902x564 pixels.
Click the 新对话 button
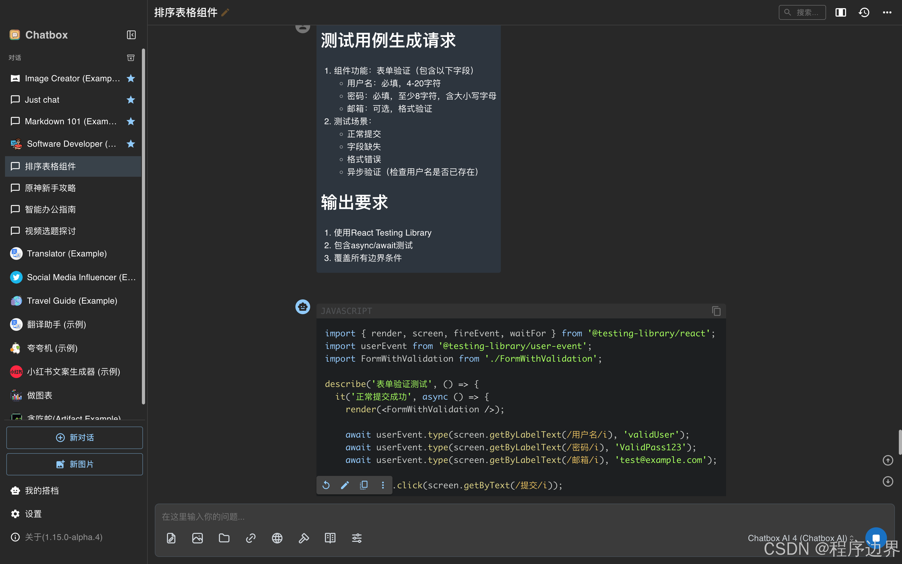[75, 438]
